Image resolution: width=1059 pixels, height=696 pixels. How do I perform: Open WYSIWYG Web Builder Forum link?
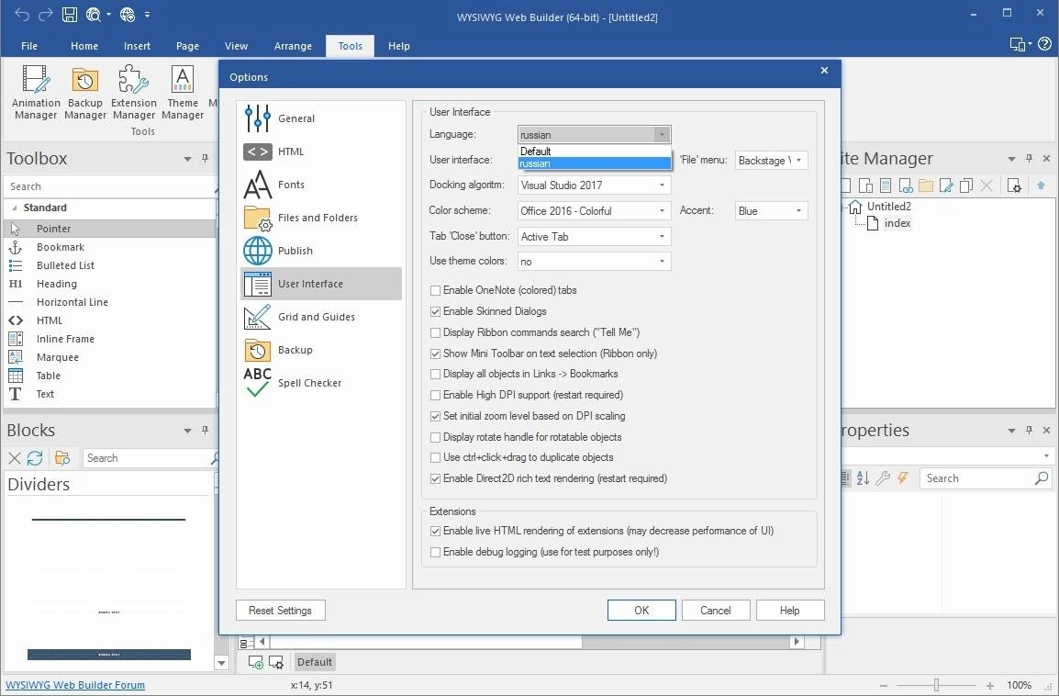[x=75, y=684]
